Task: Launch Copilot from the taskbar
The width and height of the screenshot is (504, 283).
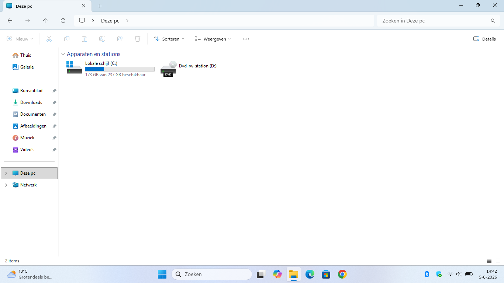Action: (x=277, y=274)
